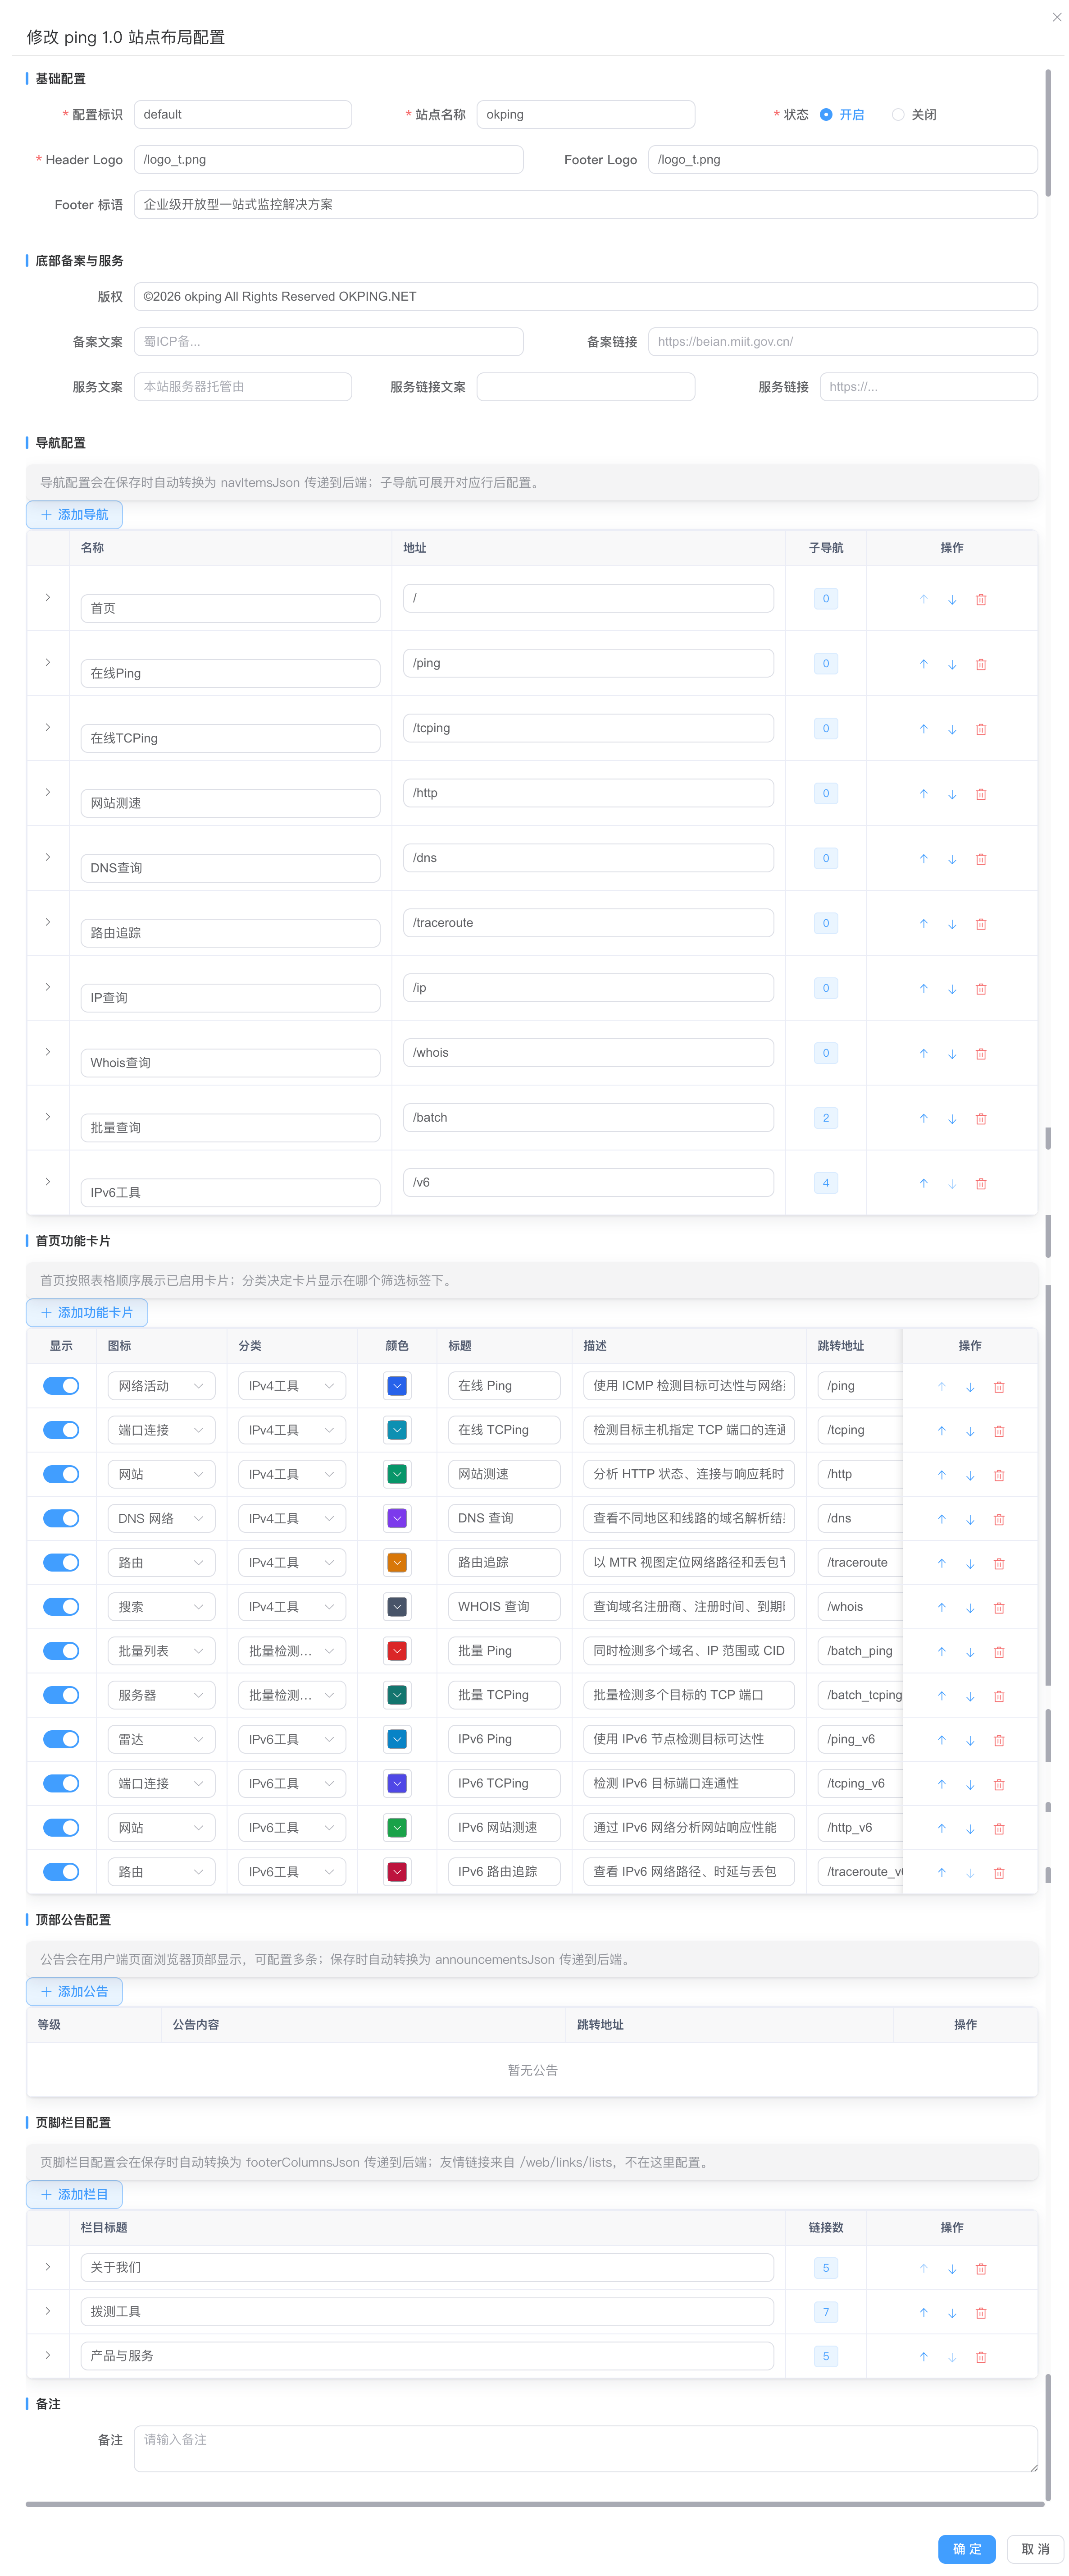Screen dimensions: 1069x2576
Task: Delete the 网站测速 navigation row
Action: pyautogui.click(x=980, y=795)
